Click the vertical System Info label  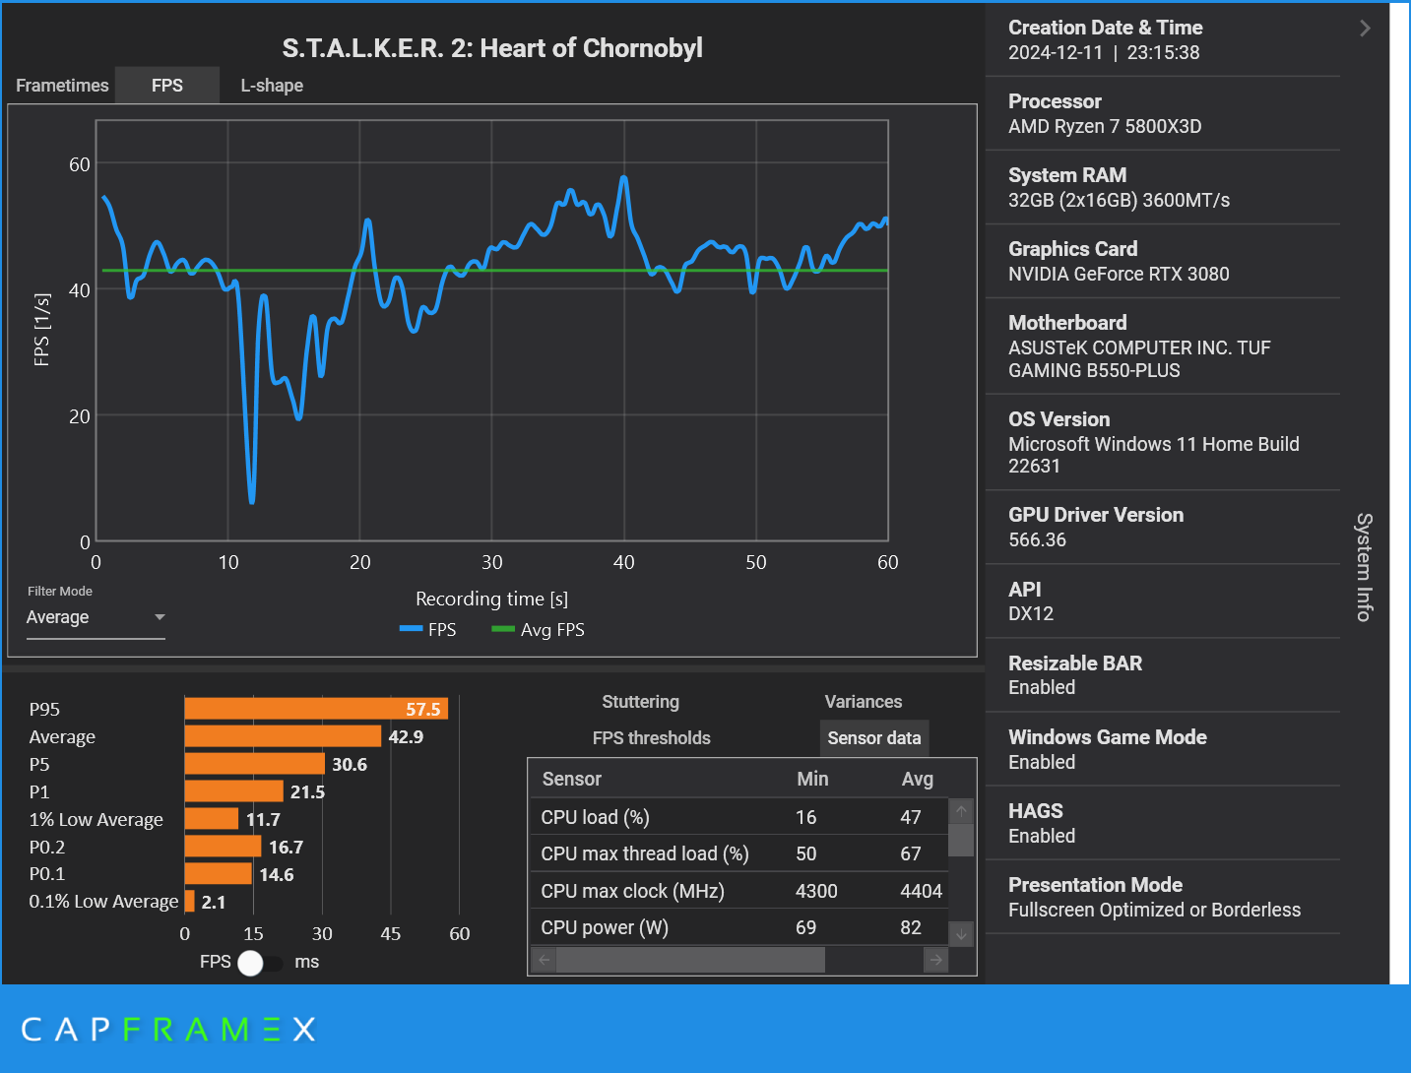click(1364, 567)
